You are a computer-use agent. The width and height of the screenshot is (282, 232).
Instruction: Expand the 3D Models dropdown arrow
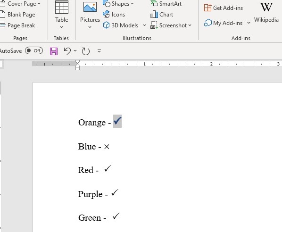point(144,25)
